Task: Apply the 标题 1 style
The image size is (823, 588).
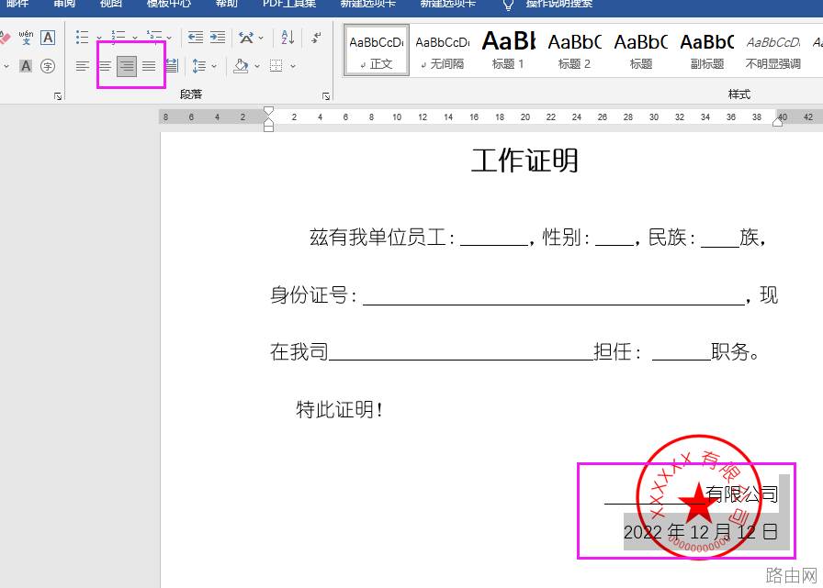Action: [x=508, y=50]
